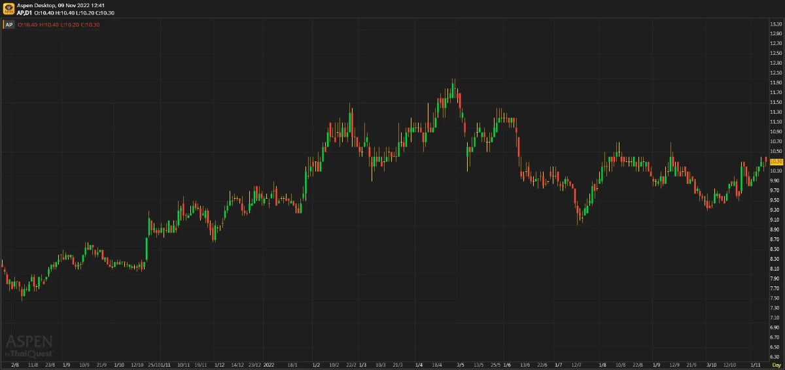Click the highlighted 10.30 current price tag
785x370 pixels.
(776, 161)
